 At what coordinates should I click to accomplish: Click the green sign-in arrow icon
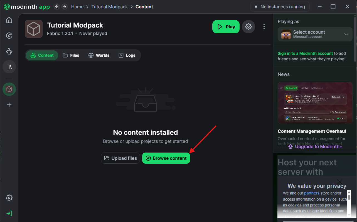point(9,213)
